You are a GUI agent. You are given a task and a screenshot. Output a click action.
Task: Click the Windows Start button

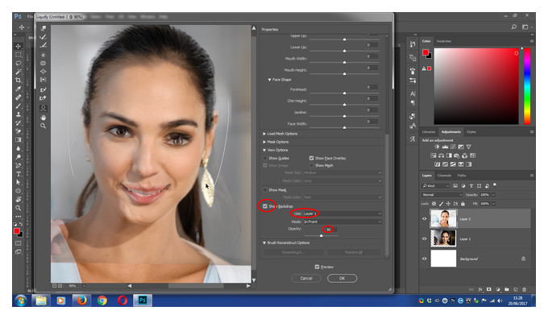pyautogui.click(x=21, y=300)
